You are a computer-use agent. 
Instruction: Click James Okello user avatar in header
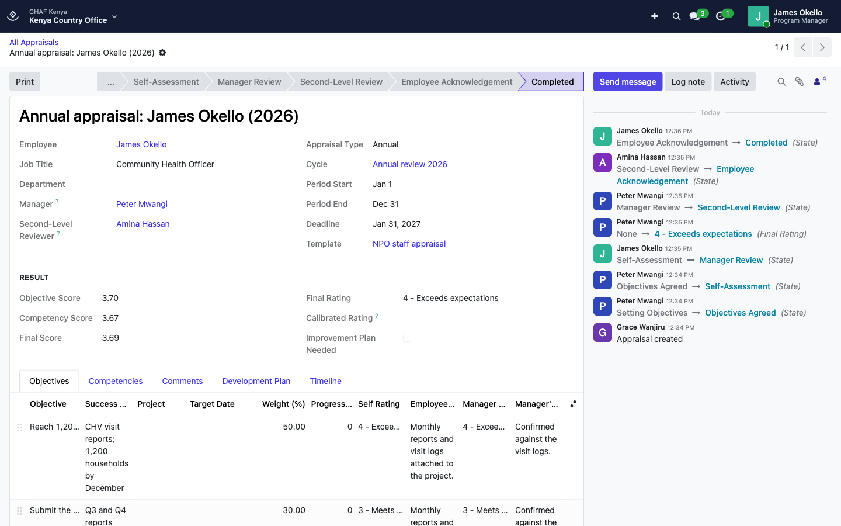pyautogui.click(x=758, y=16)
